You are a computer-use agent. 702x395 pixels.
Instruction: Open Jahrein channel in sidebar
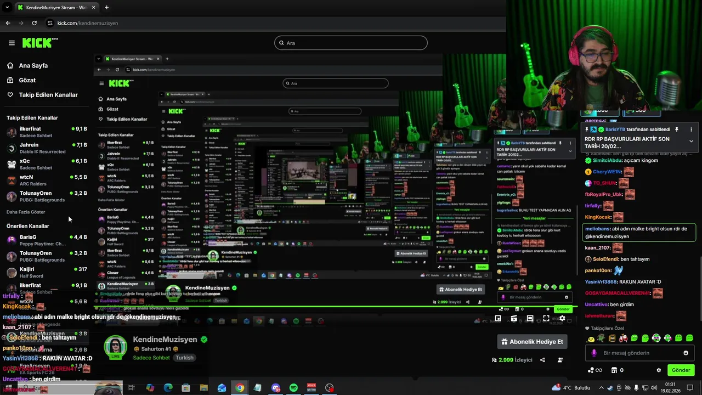(x=47, y=148)
